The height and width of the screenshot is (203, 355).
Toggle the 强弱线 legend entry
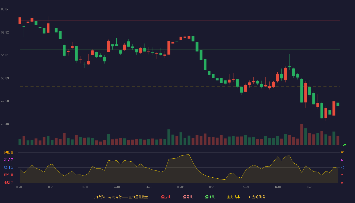[x=186, y=197]
